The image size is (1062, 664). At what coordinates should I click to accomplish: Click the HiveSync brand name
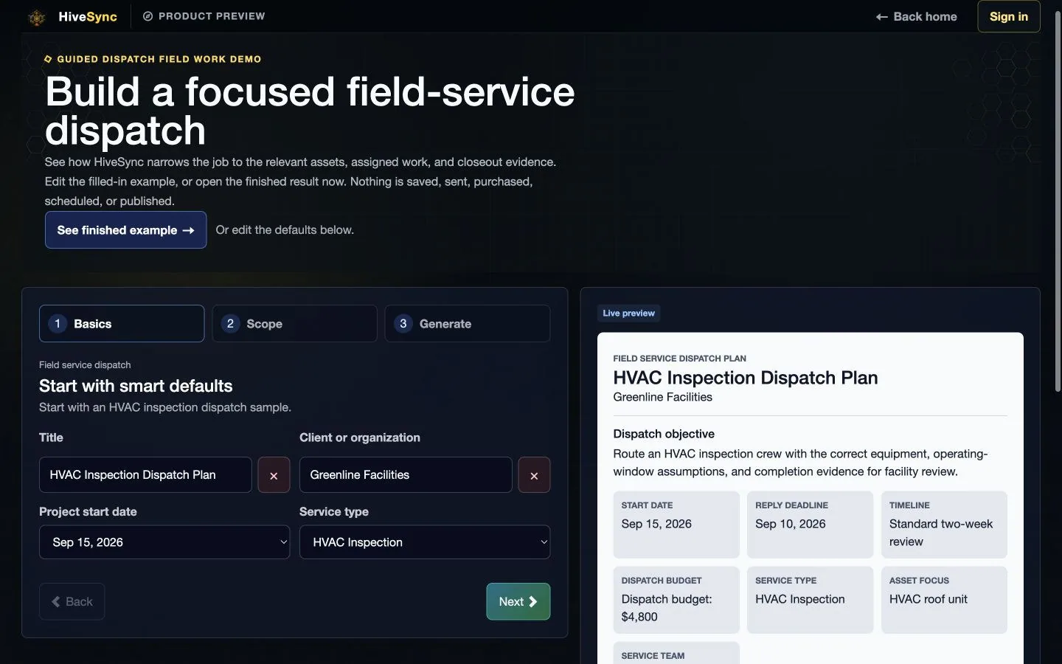88,17
